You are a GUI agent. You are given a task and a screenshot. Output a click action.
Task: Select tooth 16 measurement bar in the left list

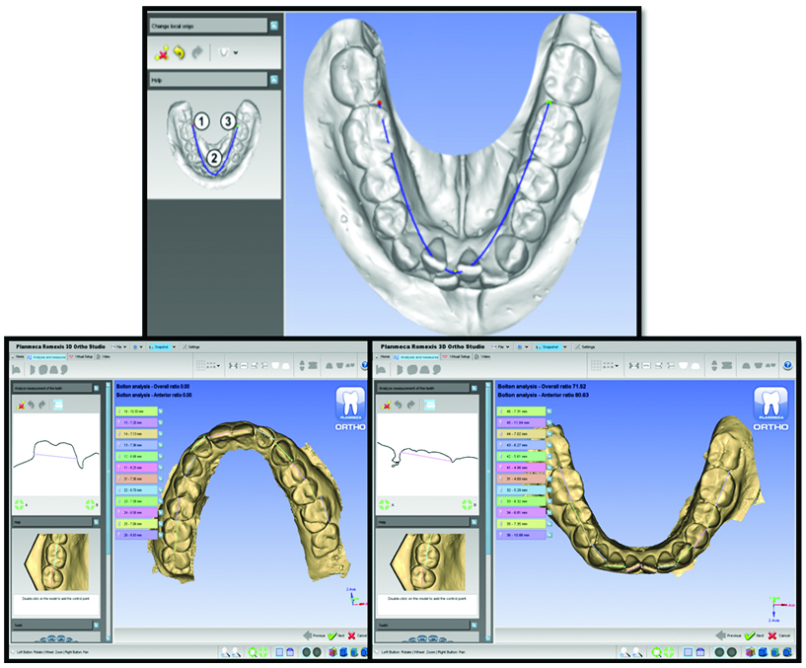pos(135,409)
